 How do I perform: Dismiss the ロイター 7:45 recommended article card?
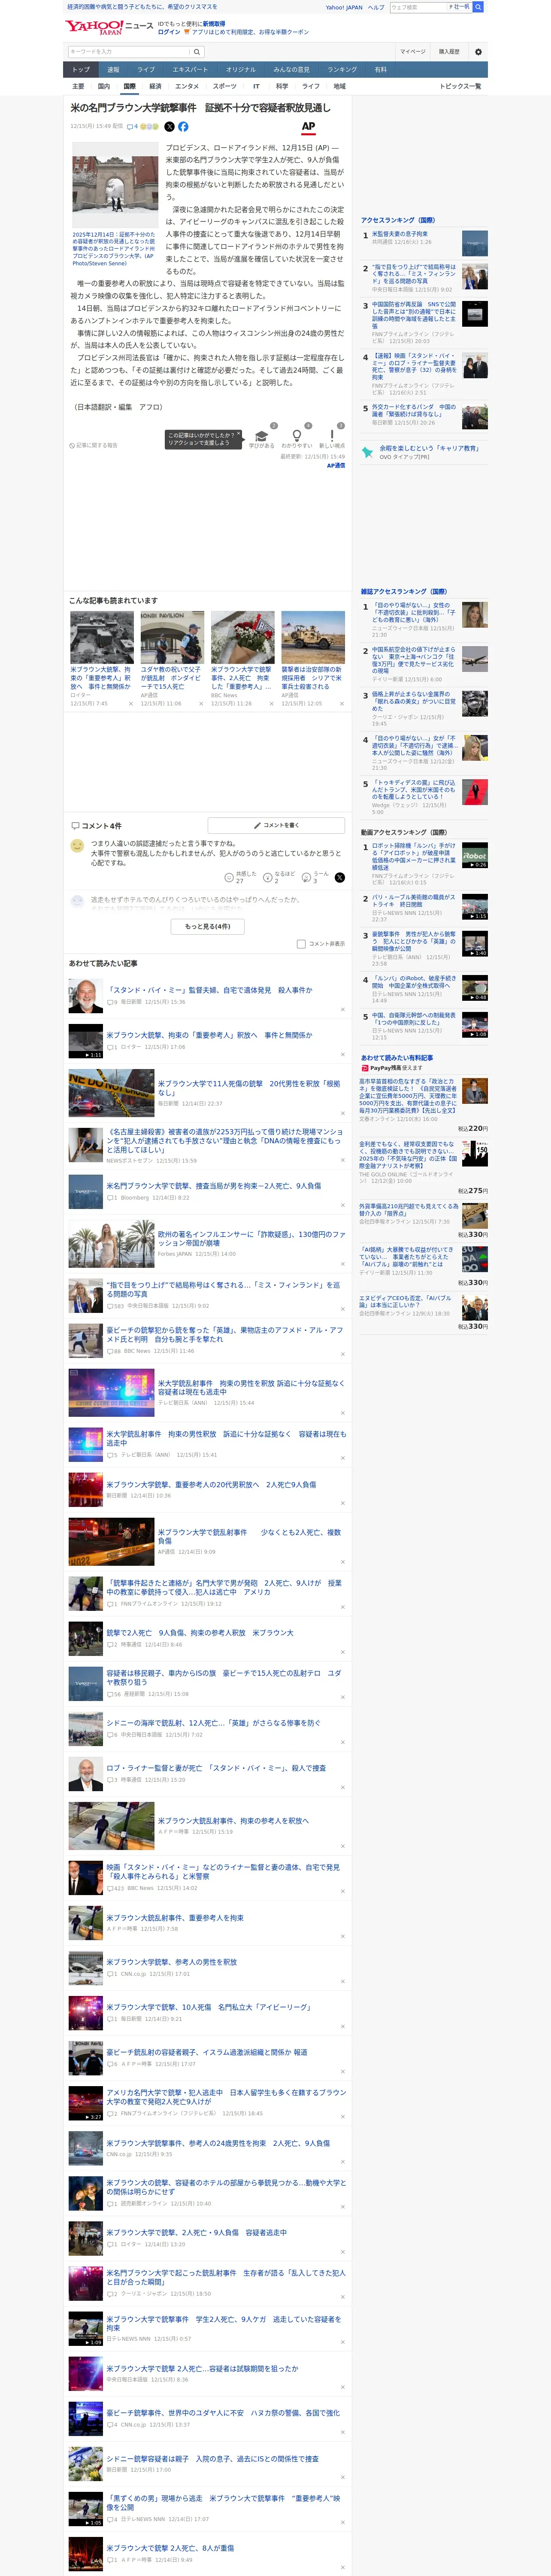(131, 704)
